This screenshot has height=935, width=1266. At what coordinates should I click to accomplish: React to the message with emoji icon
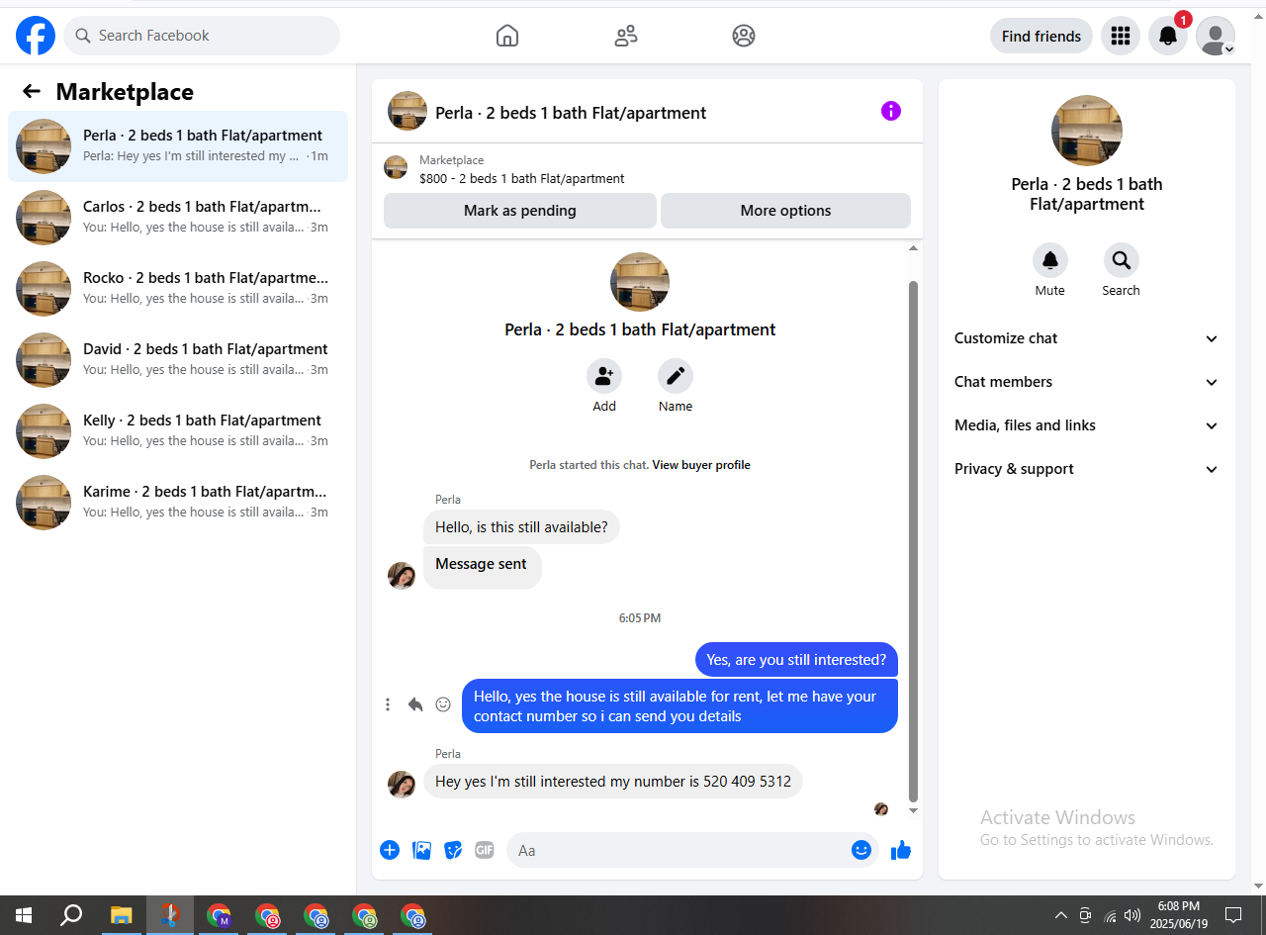443,704
